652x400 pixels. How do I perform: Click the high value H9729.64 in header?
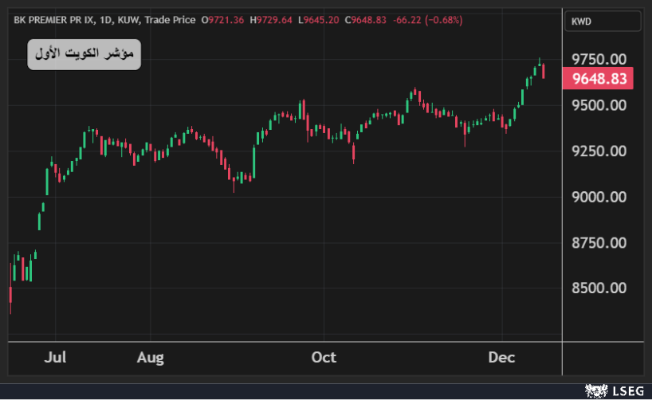pos(272,19)
